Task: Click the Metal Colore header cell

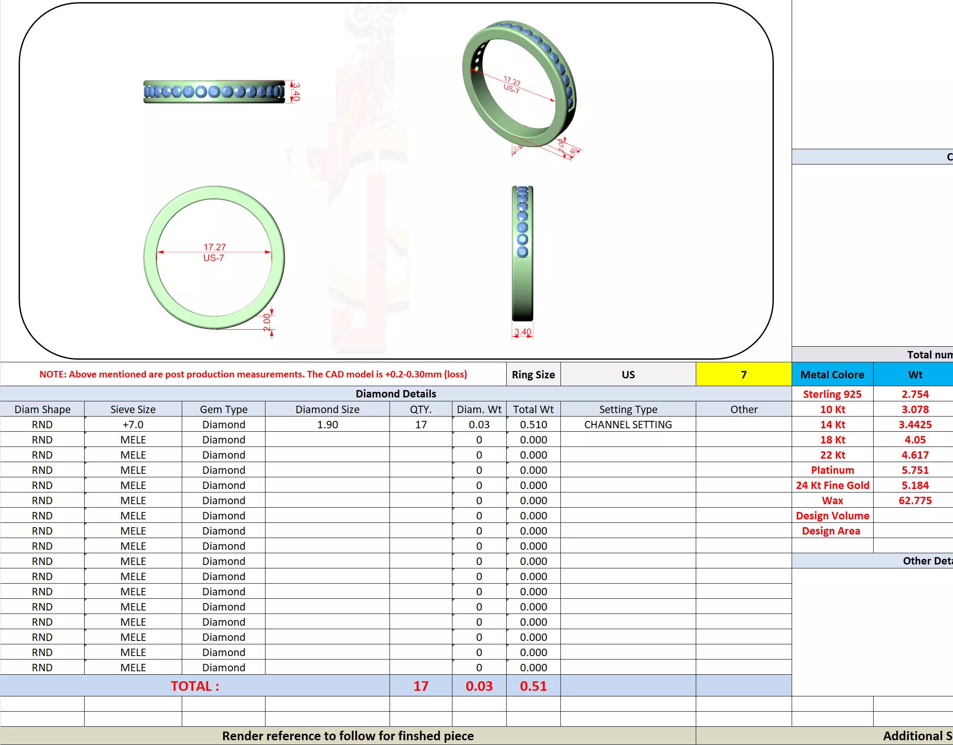Action: pyautogui.click(x=832, y=374)
